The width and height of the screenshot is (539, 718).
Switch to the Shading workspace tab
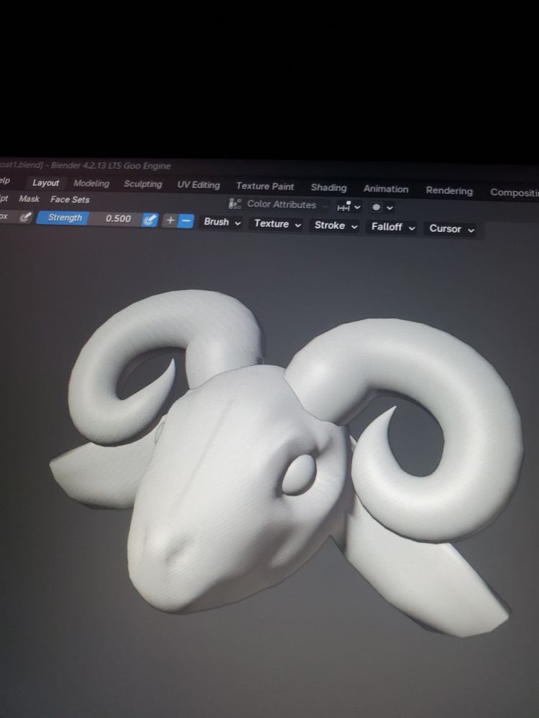pyautogui.click(x=328, y=187)
